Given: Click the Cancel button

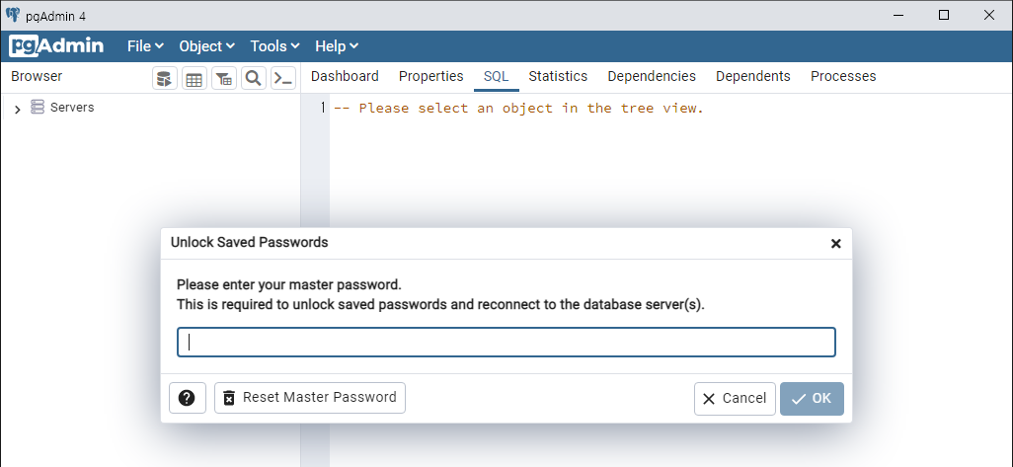Looking at the screenshot, I should point(735,398).
